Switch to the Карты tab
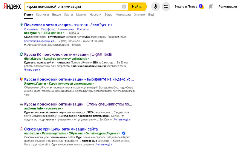The height and width of the screenshot is (149, 239). coord(68,15)
